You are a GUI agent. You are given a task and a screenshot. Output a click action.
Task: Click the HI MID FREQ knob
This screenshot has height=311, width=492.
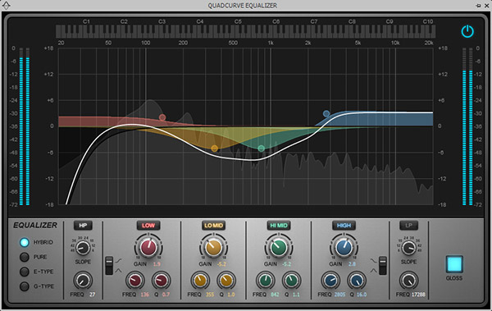pyautogui.click(x=266, y=280)
